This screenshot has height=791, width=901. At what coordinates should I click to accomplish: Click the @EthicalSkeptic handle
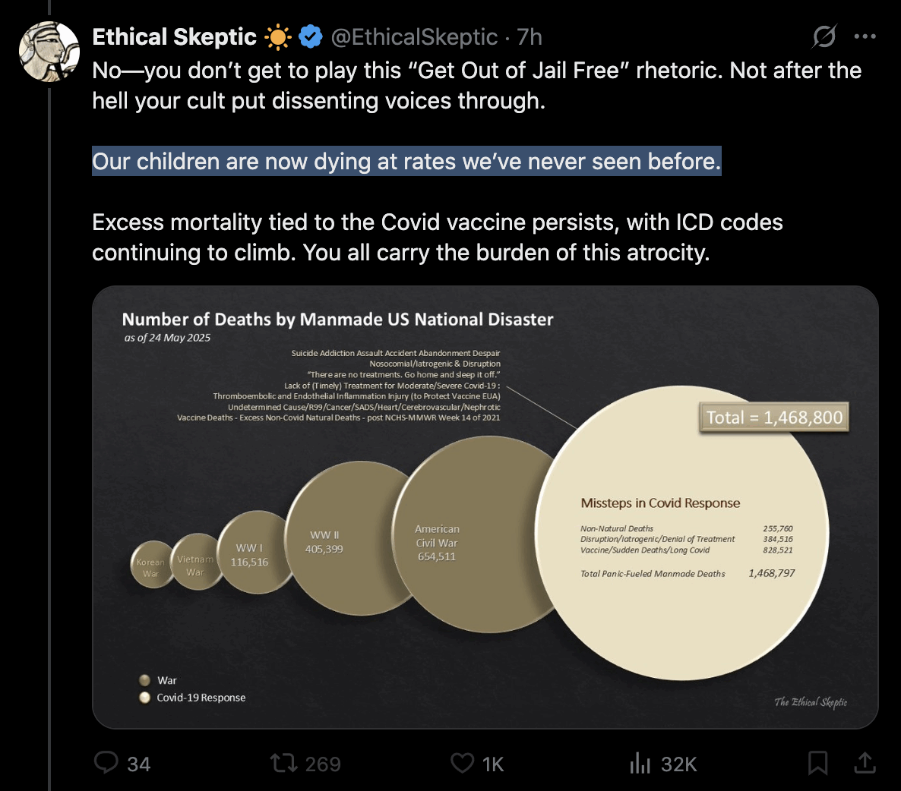point(414,36)
